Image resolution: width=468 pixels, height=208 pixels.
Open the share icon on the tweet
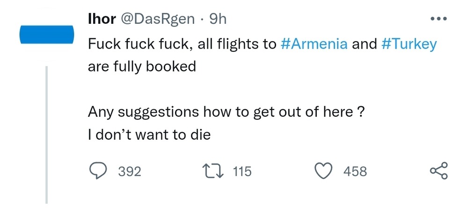point(439,172)
